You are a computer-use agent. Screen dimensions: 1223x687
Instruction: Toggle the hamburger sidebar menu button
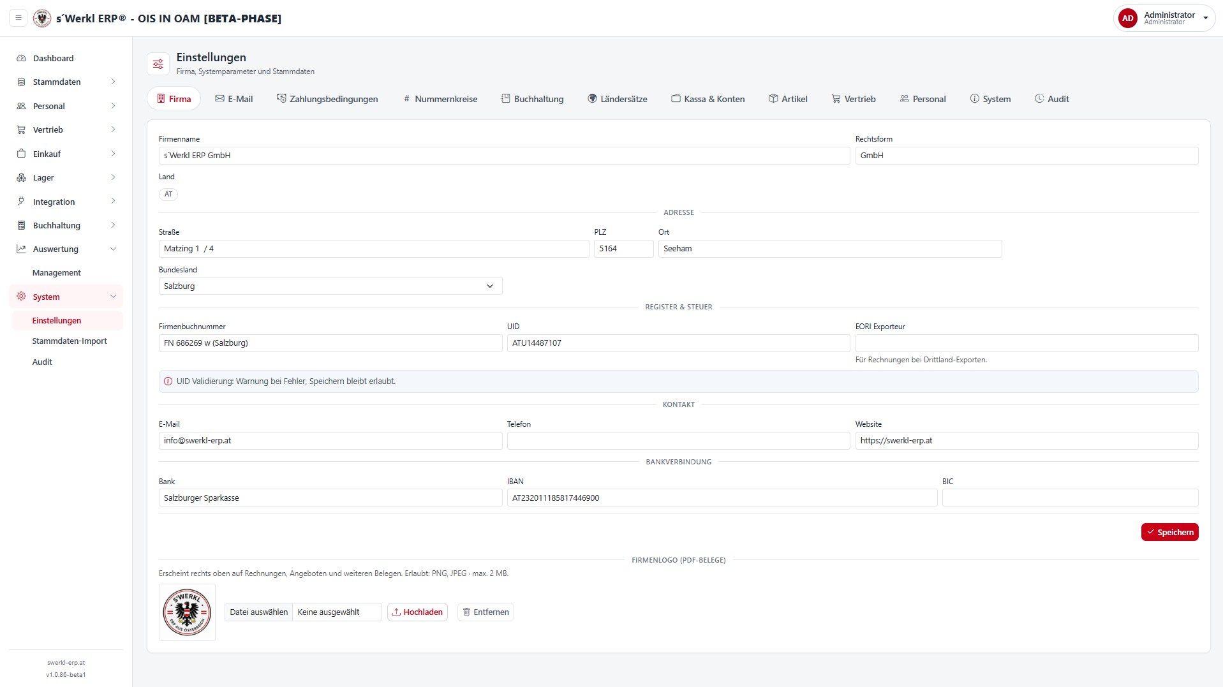click(x=19, y=18)
